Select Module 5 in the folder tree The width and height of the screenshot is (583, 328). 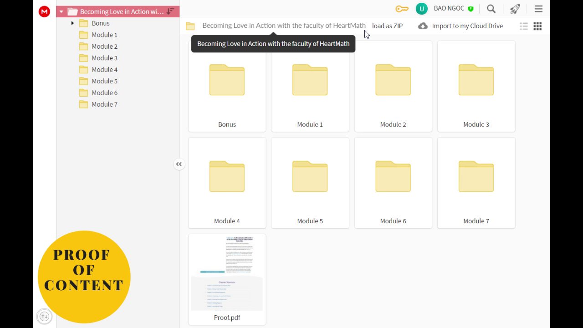104,81
